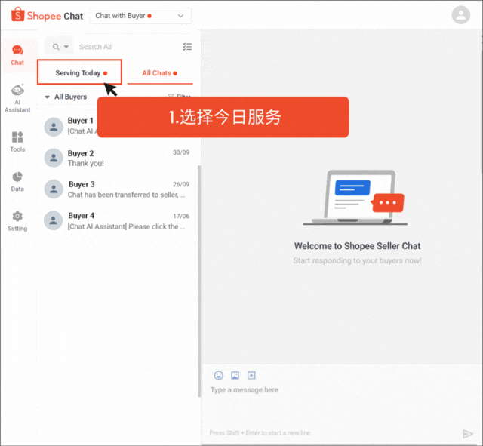This screenshot has width=483, height=446.
Task: Click the batch select checklist icon
Action: 187,47
